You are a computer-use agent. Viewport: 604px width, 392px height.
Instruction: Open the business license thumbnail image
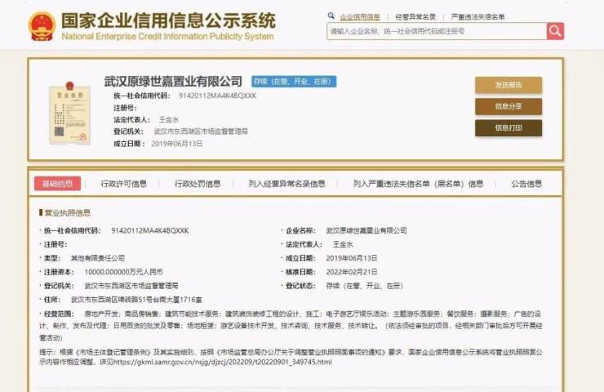69,113
